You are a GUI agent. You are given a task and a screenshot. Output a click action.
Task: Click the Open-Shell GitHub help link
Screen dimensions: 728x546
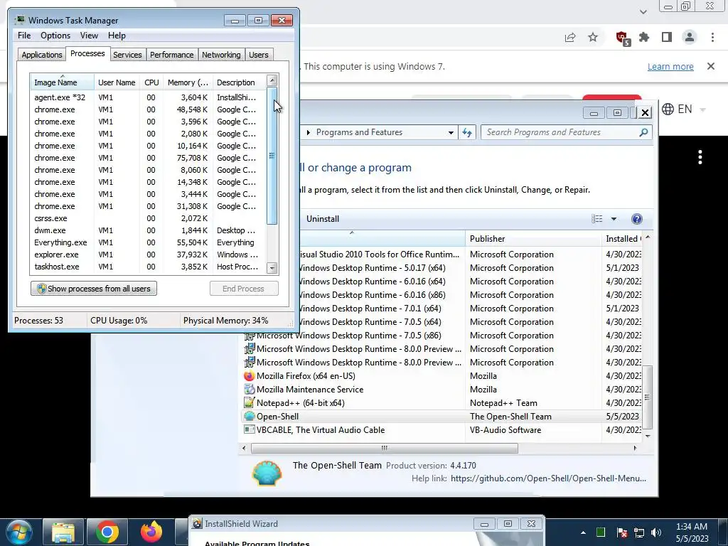548,478
